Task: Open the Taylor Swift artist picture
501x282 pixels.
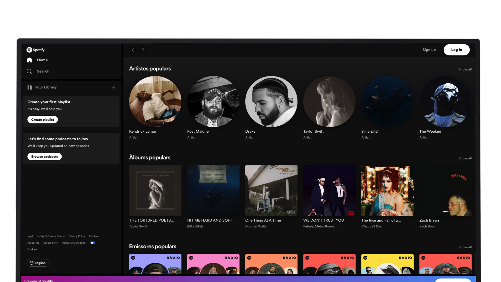Action: pyautogui.click(x=329, y=102)
